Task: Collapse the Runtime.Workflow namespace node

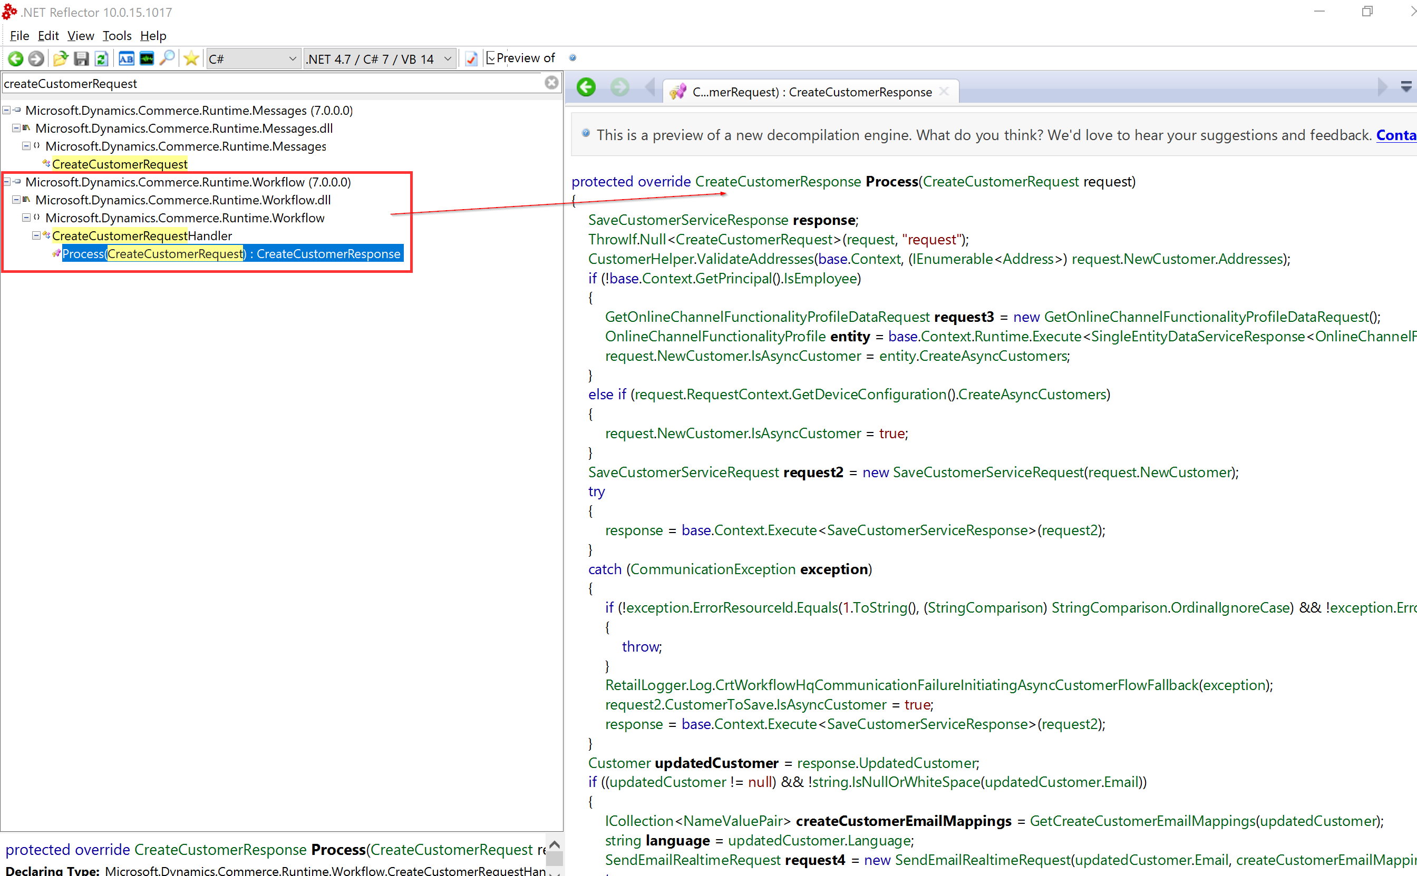Action: click(x=26, y=217)
